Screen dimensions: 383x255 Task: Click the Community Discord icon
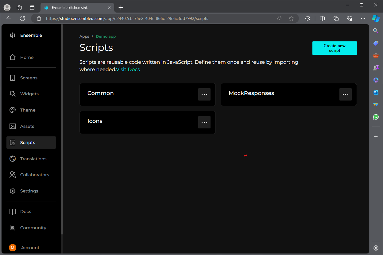click(x=13, y=228)
